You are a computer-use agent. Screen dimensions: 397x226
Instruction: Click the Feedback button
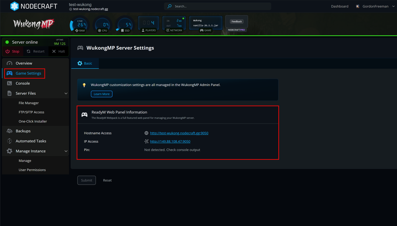pos(237,21)
